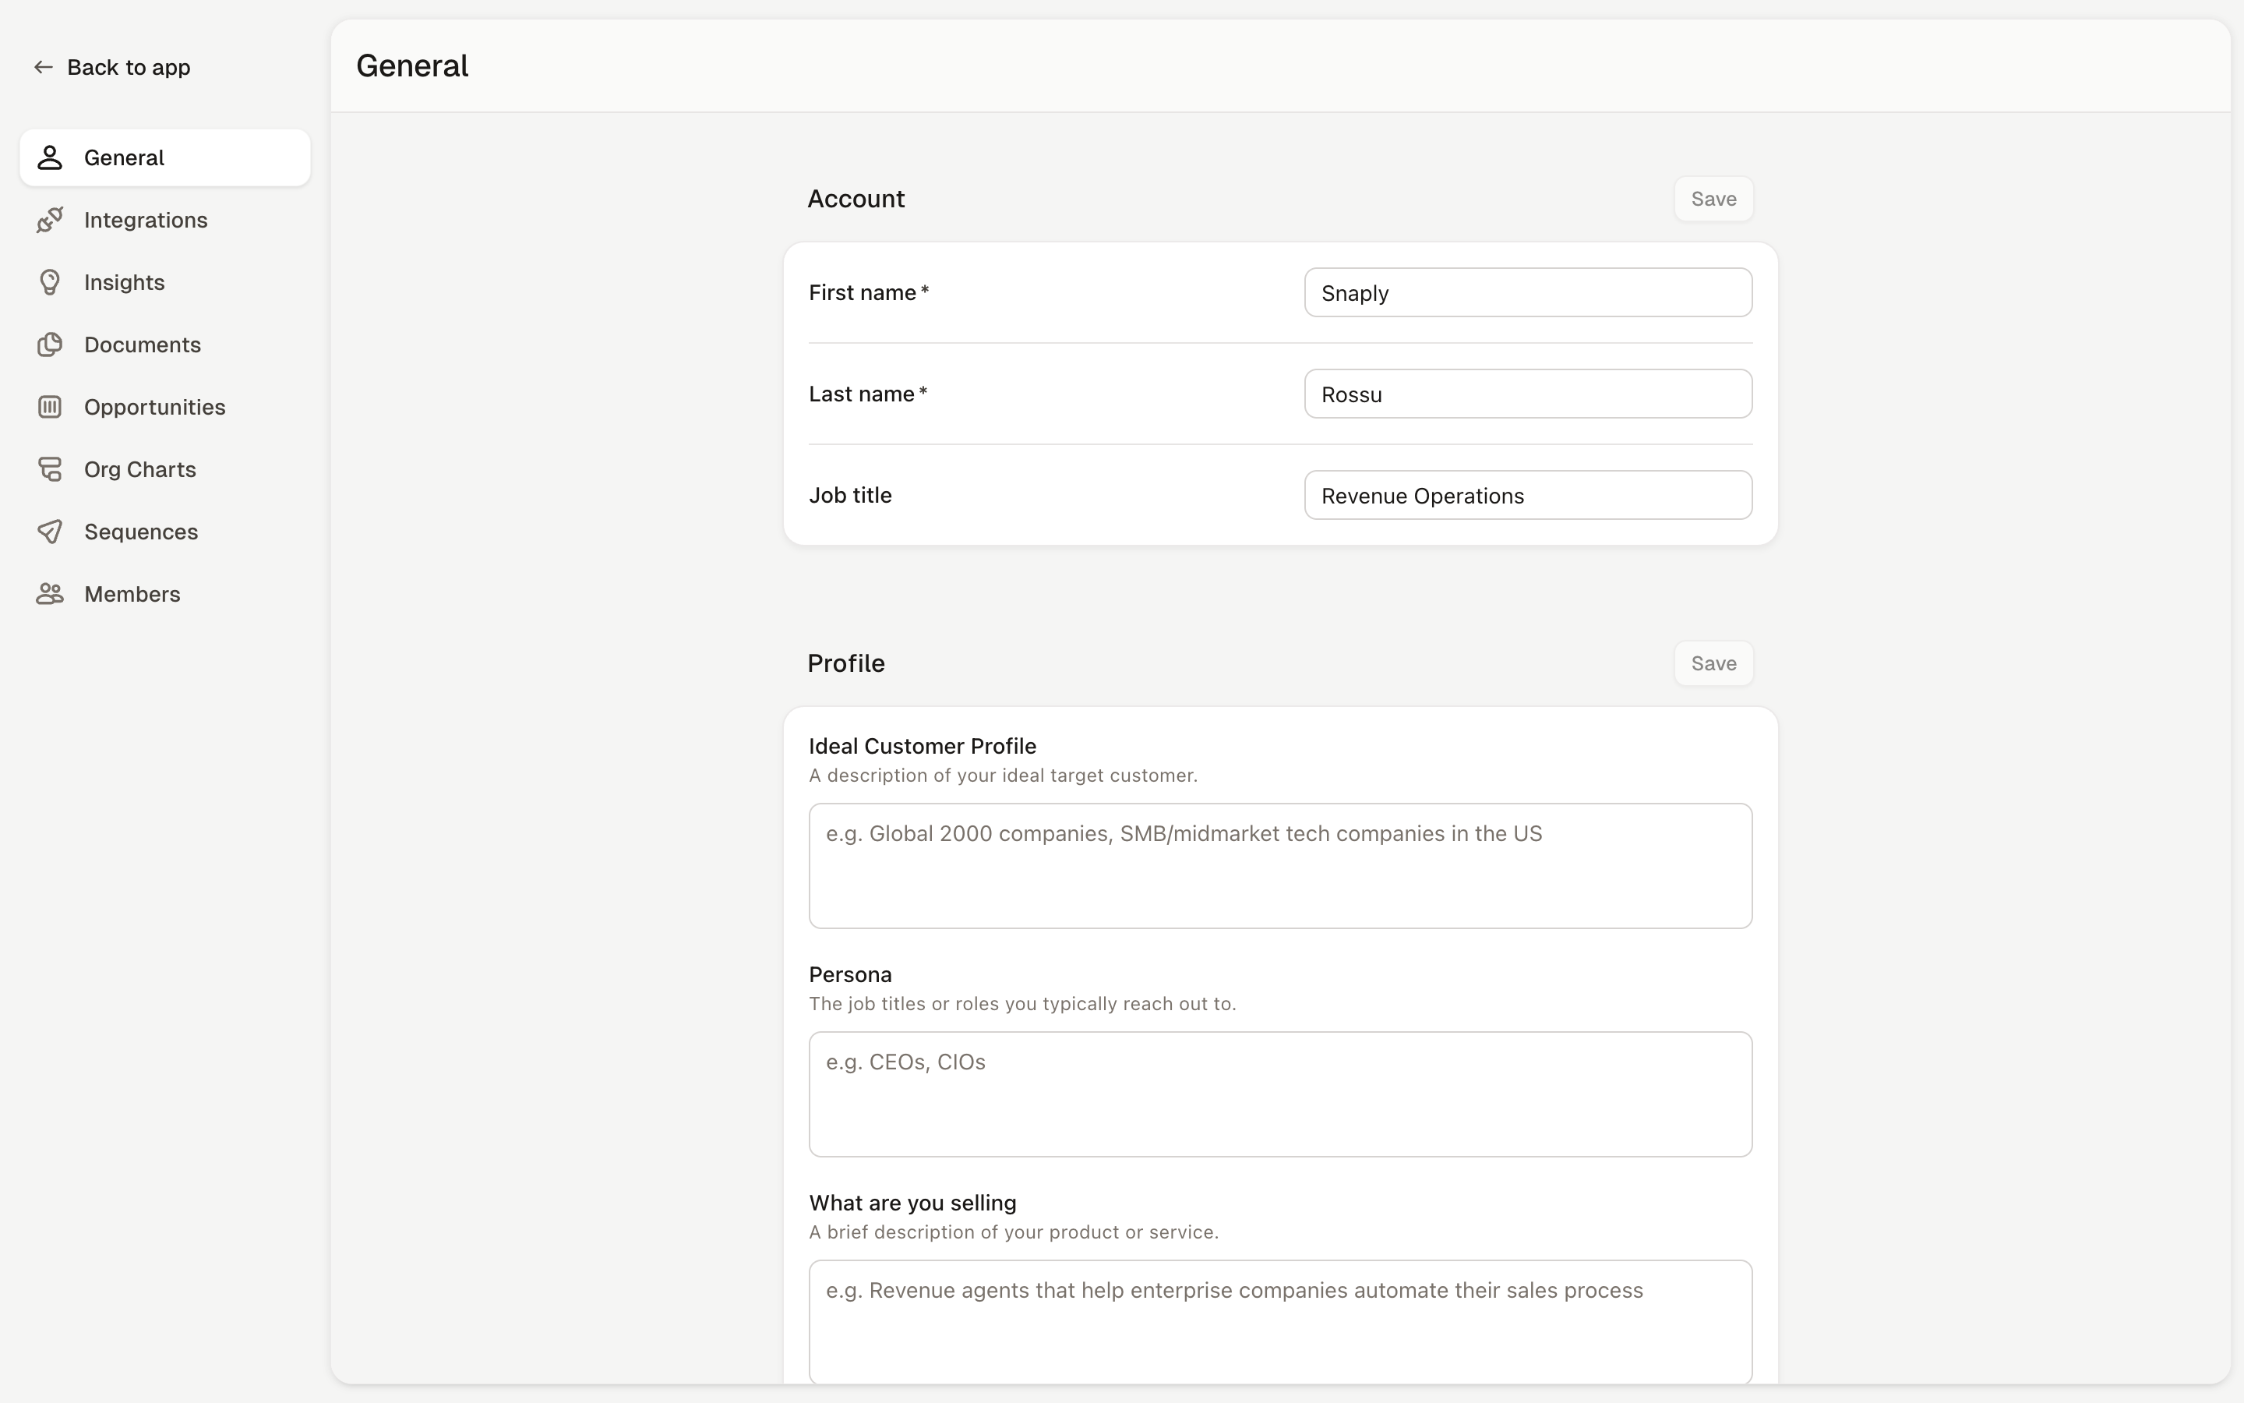Click the back arrow icon

pos(43,67)
